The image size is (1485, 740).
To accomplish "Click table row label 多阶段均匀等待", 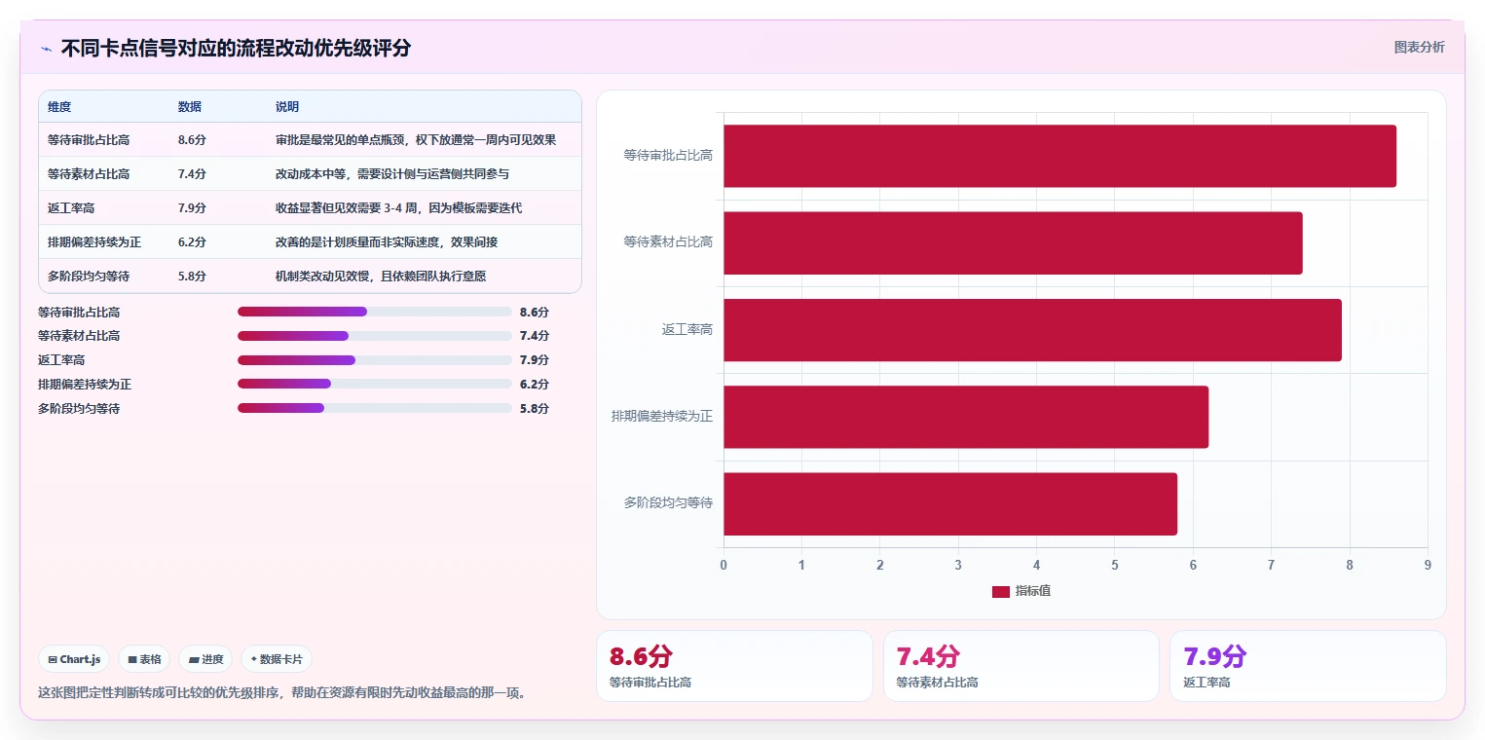I will [x=89, y=276].
